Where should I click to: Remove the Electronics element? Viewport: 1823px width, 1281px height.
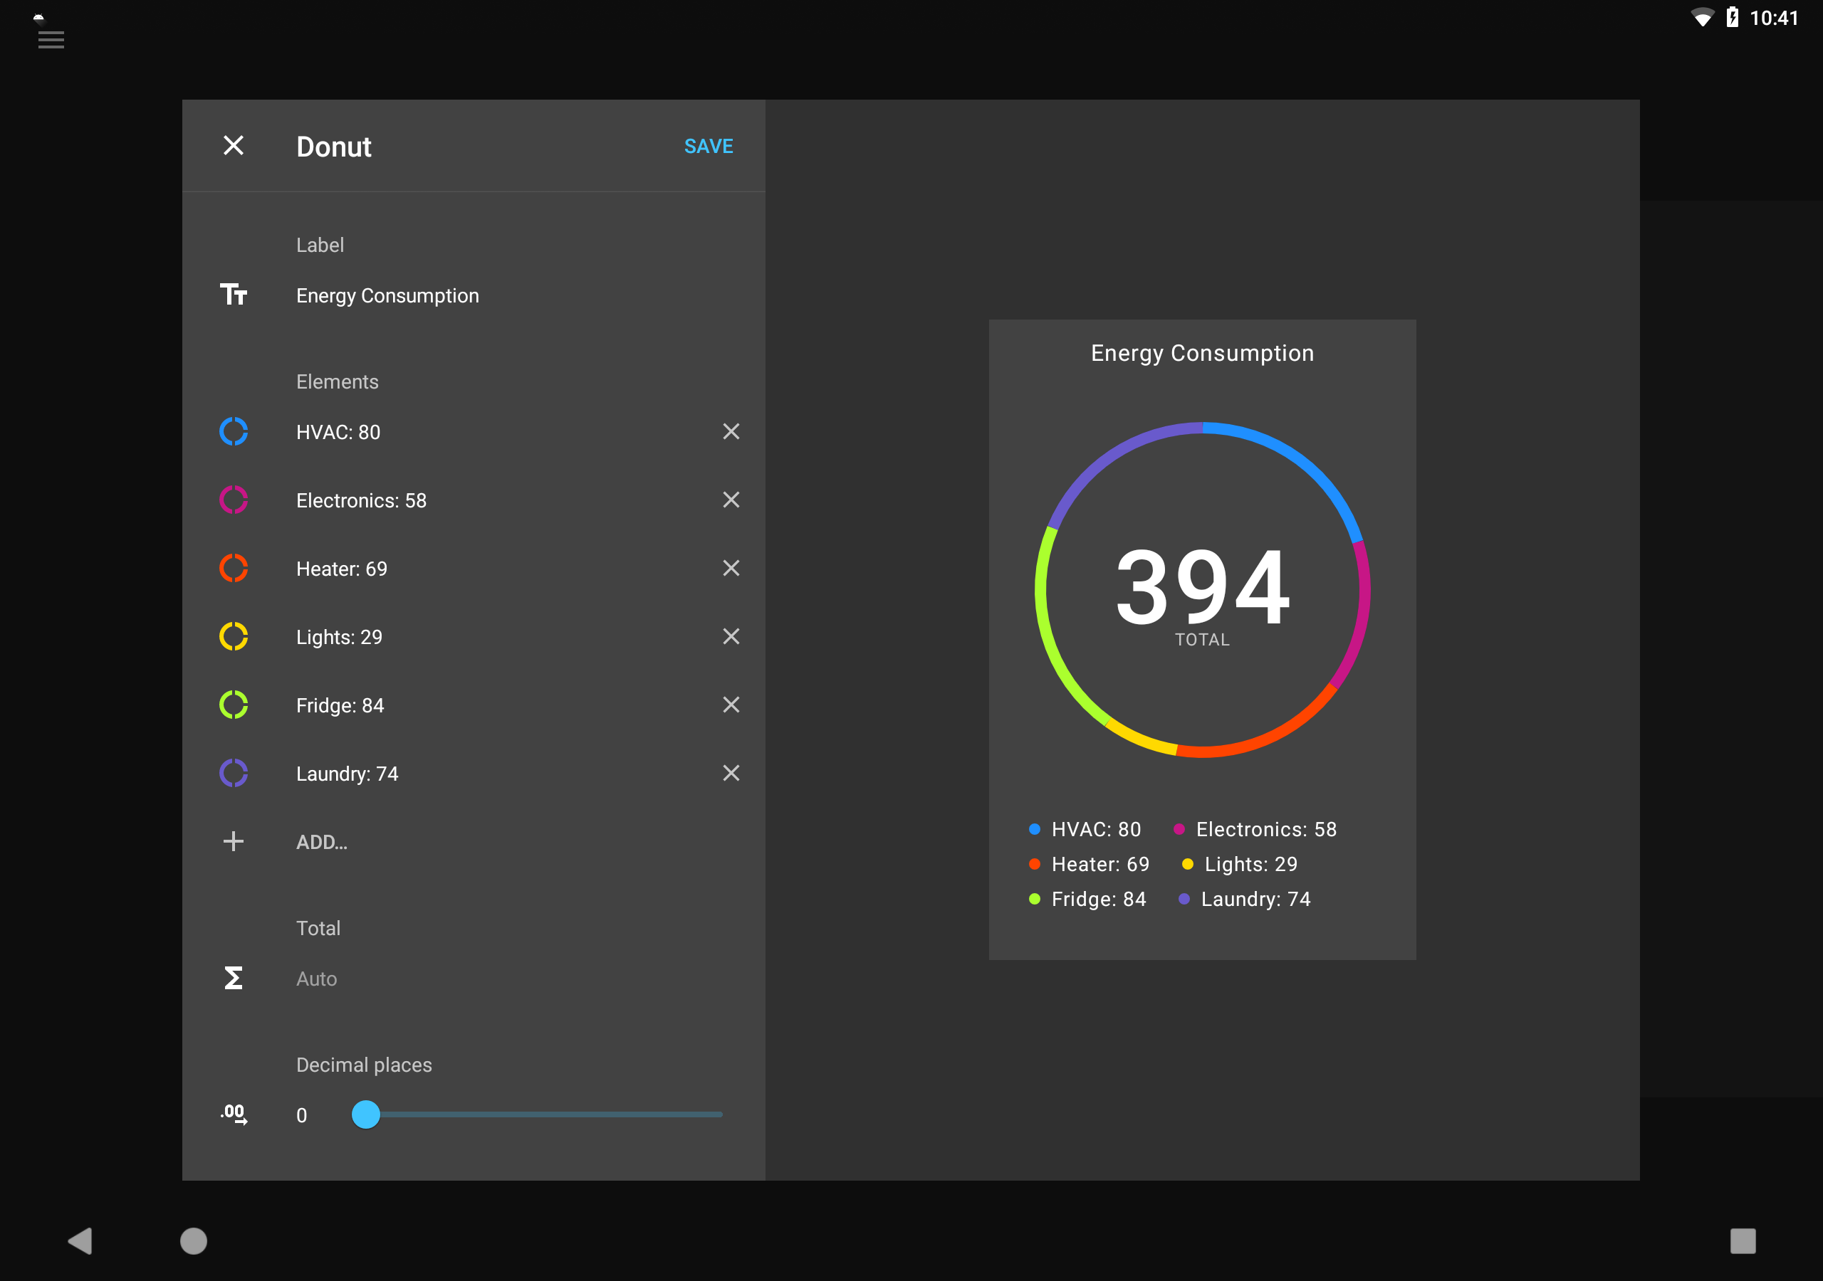(731, 500)
